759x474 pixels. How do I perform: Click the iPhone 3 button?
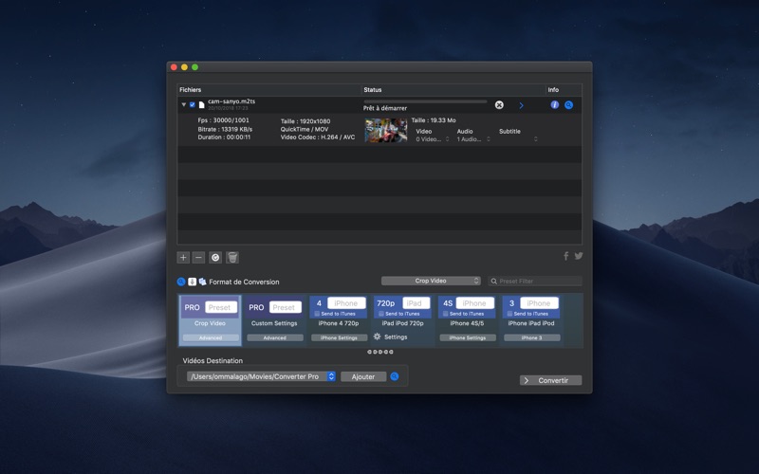click(532, 337)
